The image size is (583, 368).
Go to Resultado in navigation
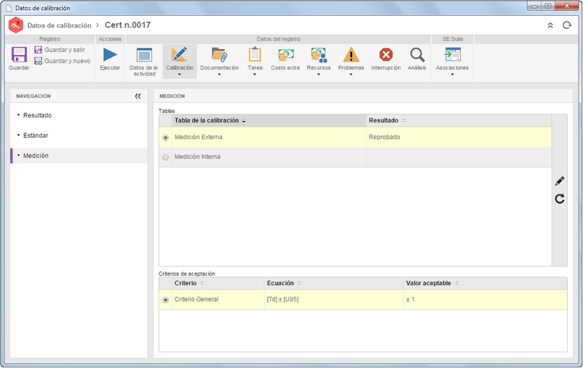pos(38,115)
